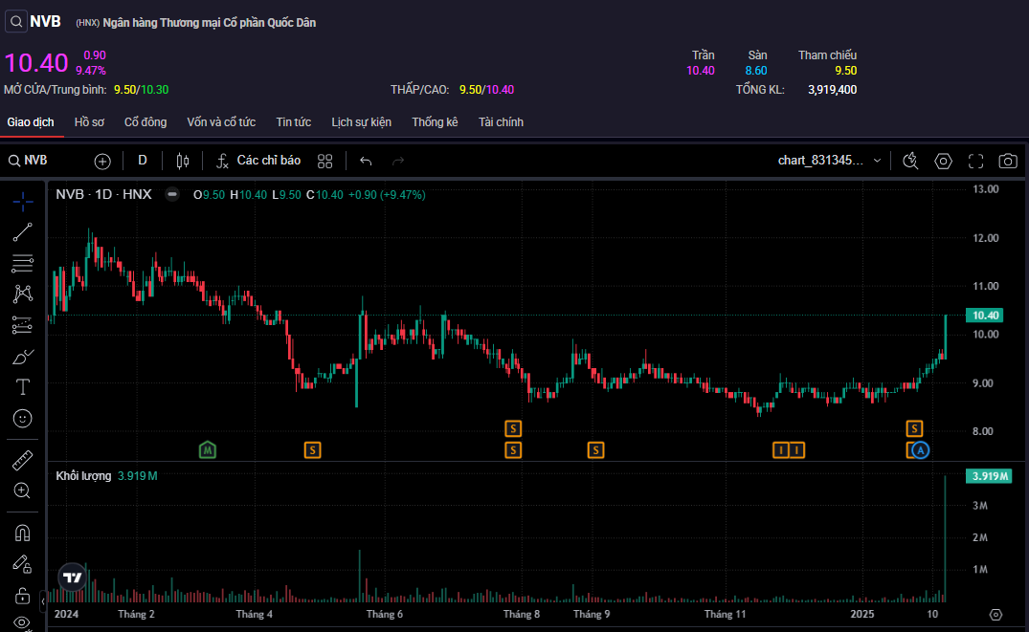Image resolution: width=1029 pixels, height=632 pixels.
Task: Click the add compare symbol plus button
Action: [102, 161]
